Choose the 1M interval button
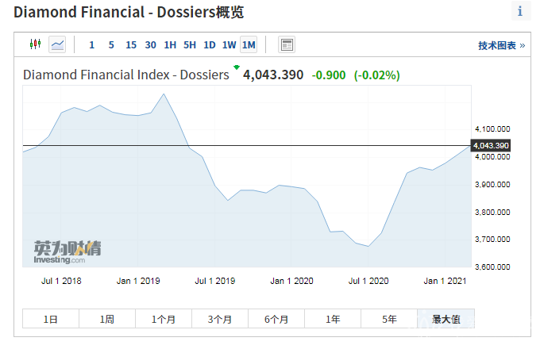Viewport: 544px width, 349px height. (x=249, y=44)
